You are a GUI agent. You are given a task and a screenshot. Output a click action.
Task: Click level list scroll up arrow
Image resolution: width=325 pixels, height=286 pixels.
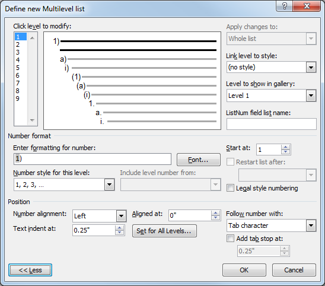point(32,38)
